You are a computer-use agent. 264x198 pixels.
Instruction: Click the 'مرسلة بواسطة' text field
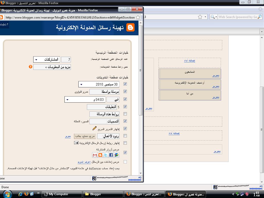point(104,92)
